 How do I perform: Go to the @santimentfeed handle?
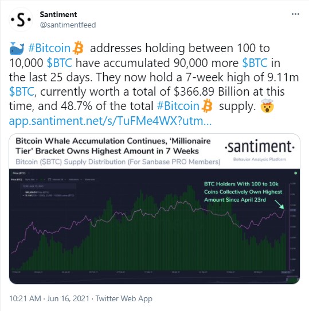68,25
